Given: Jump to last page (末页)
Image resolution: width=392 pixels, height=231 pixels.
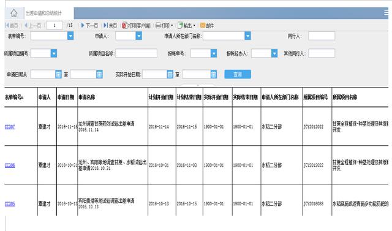Looking at the screenshot, I should pyautogui.click(x=110, y=26).
